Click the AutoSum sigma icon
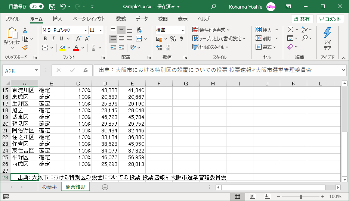 (290, 29)
